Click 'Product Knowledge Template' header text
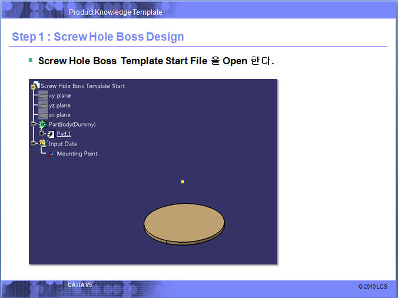 115,12
